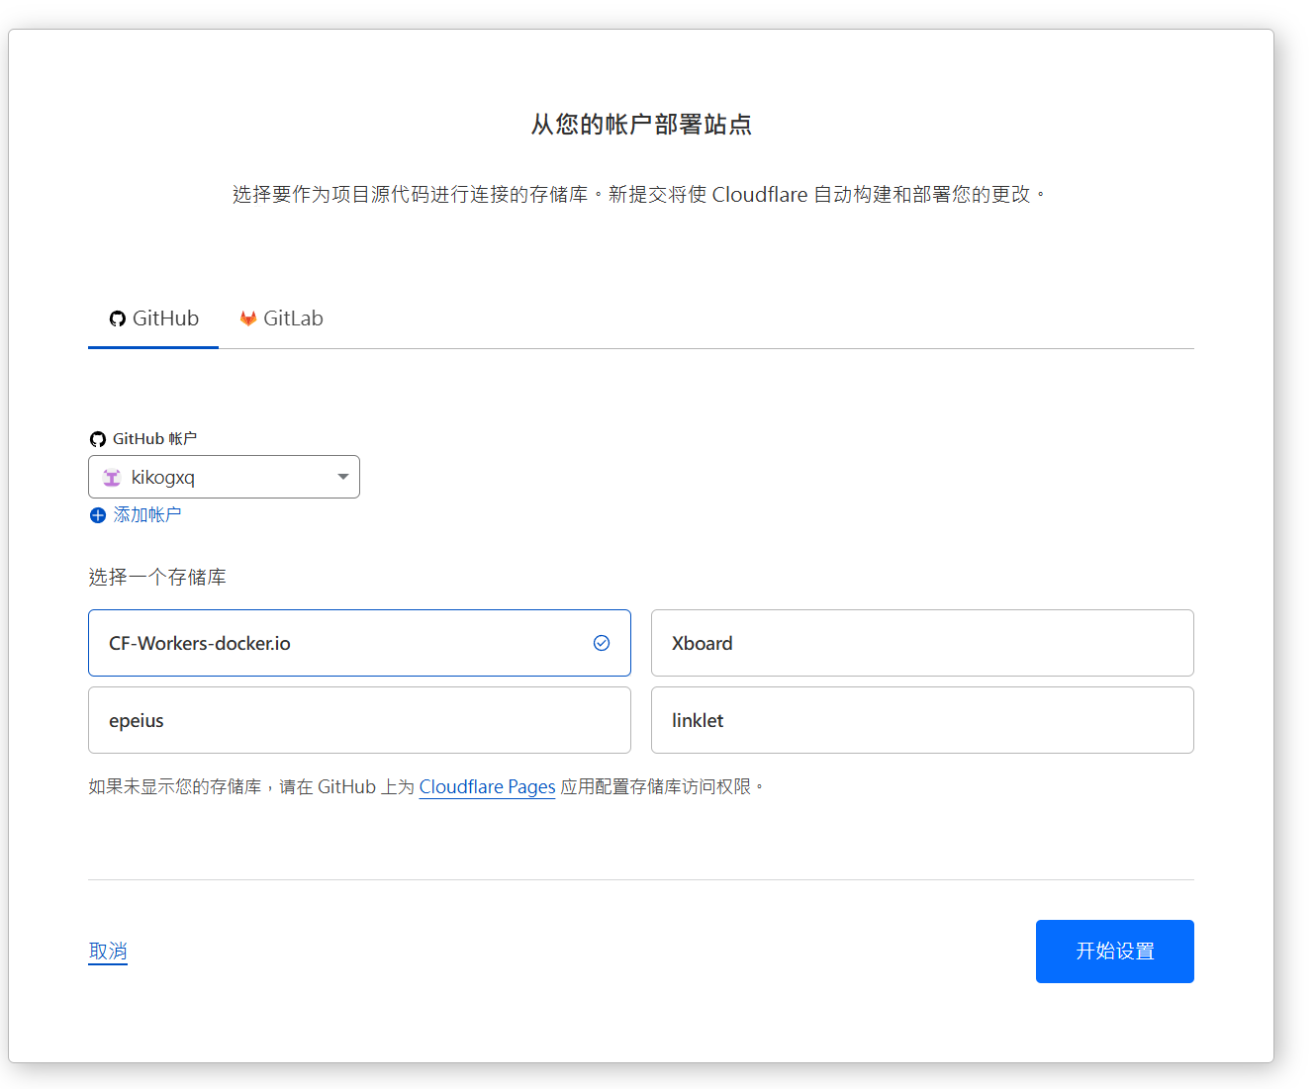Click the GitLab fox logo icon
This screenshot has width=1316, height=1089.
[248, 318]
